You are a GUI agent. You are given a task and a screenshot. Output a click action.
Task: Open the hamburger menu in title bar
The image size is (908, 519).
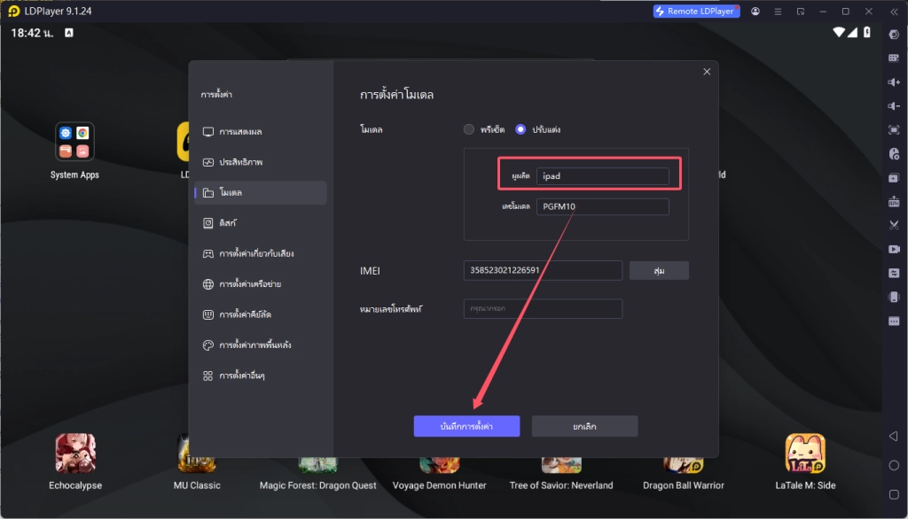pyautogui.click(x=778, y=11)
